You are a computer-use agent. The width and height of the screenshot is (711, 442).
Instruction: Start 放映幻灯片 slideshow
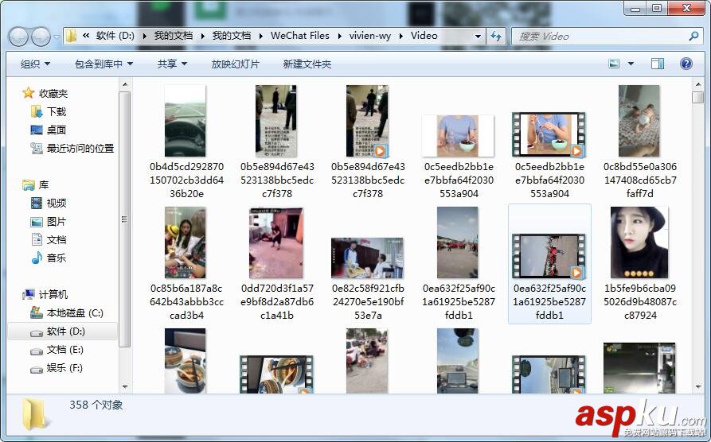[236, 64]
